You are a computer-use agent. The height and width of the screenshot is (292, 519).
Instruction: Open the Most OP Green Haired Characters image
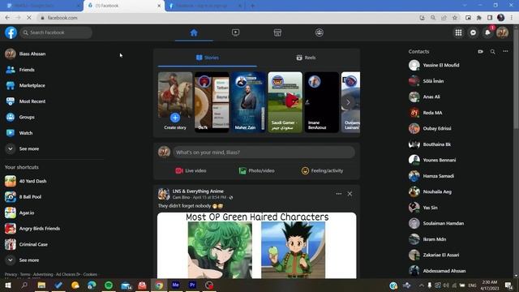pyautogui.click(x=257, y=246)
